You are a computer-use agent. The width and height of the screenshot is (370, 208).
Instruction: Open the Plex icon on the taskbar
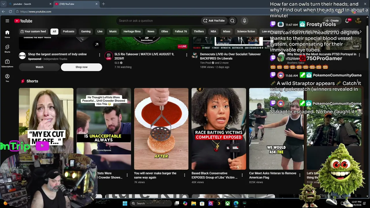219,203
